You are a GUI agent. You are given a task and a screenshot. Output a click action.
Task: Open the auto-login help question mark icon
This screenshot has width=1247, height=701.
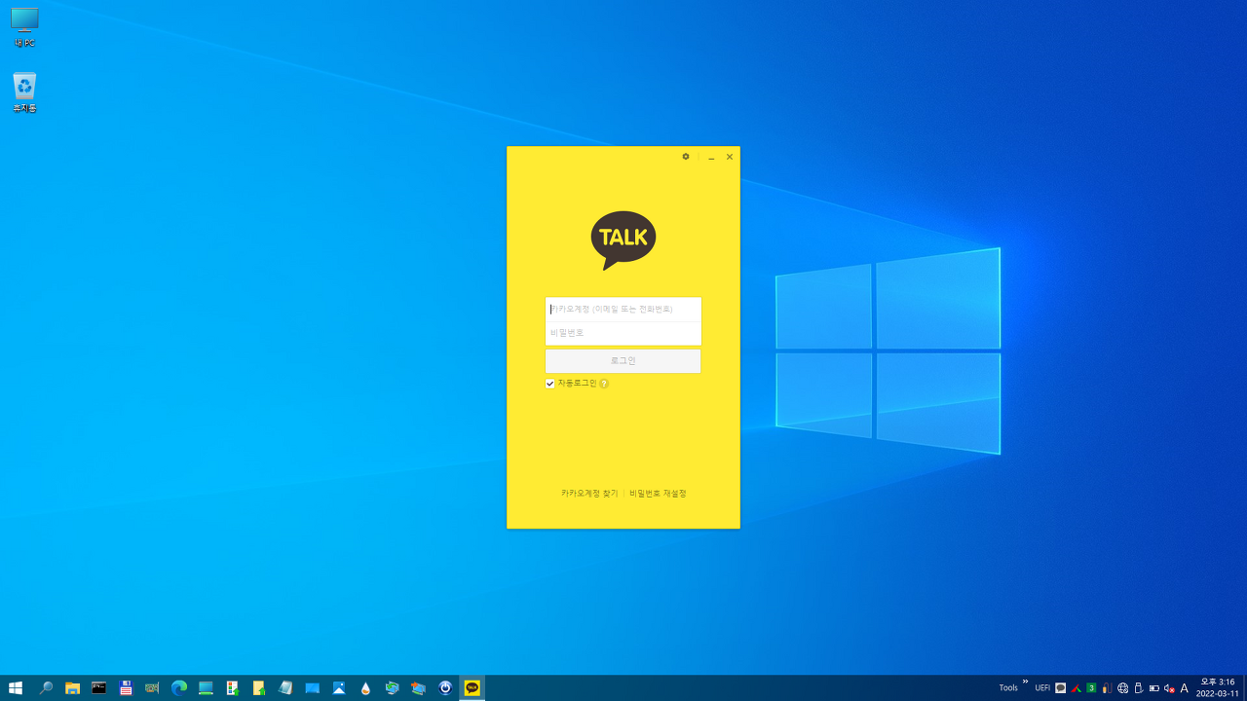pos(604,384)
